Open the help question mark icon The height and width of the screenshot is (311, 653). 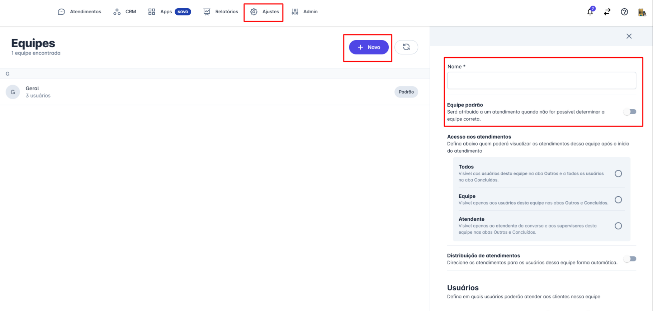coord(624,12)
